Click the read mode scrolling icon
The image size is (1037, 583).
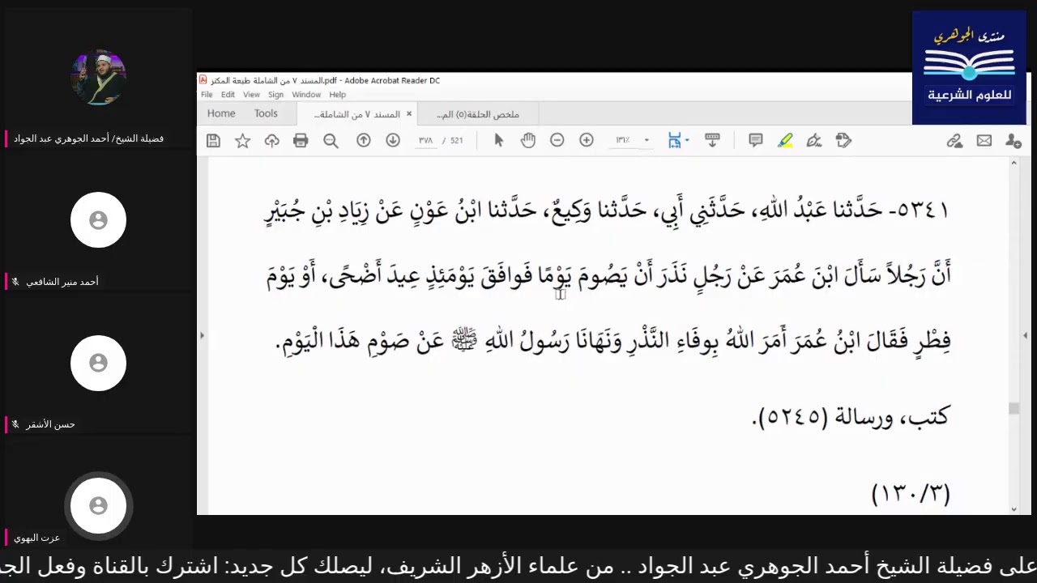point(712,140)
